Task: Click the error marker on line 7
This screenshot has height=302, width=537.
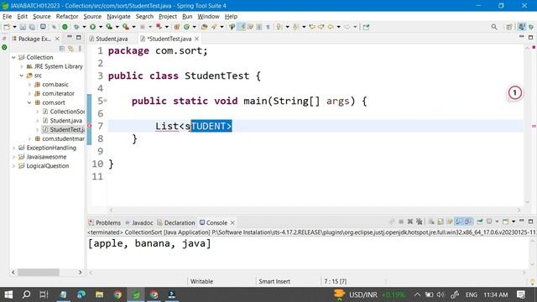Action: coord(90,126)
